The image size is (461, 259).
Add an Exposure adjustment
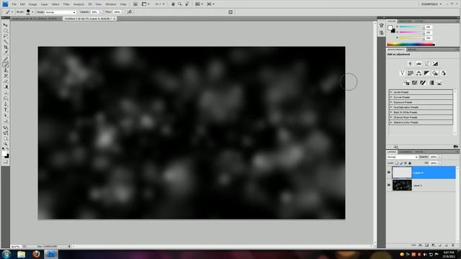tap(435, 63)
